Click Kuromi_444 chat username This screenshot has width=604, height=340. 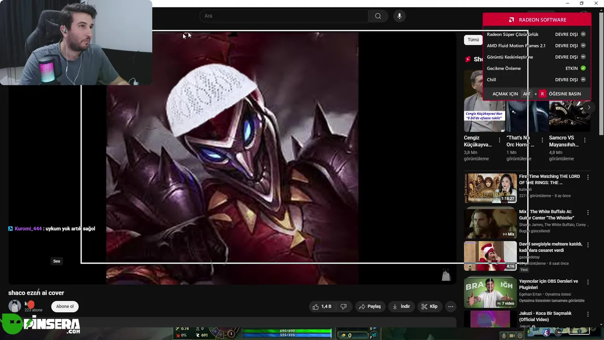click(x=28, y=229)
